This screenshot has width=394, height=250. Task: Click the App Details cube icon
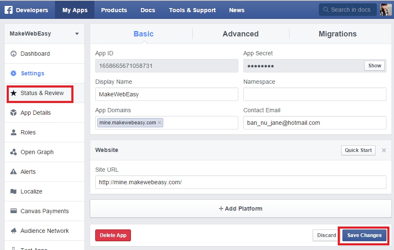[x=13, y=113]
